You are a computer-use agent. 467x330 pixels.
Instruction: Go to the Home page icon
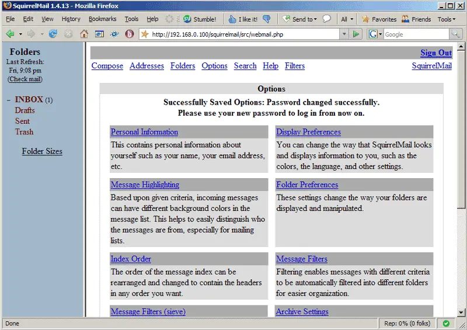84,34
